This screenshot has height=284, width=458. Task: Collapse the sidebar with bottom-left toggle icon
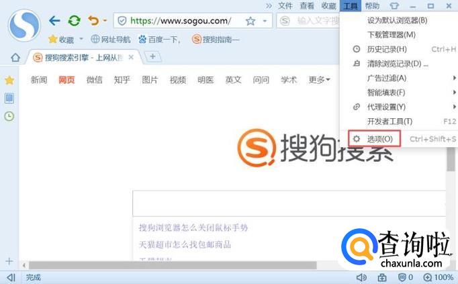[x=11, y=277]
